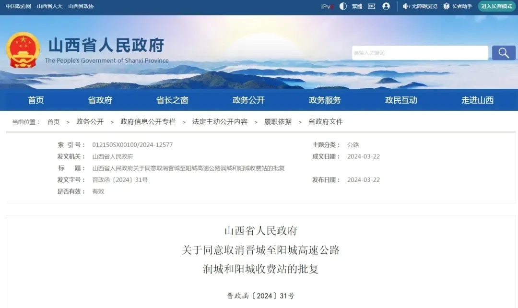This screenshot has width=518, height=308.
Task: Open 山西省人大 link in top bar
Action: pos(49,6)
